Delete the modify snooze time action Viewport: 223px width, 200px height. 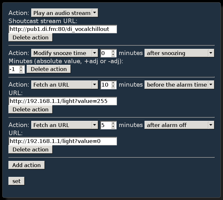click(x=49, y=69)
